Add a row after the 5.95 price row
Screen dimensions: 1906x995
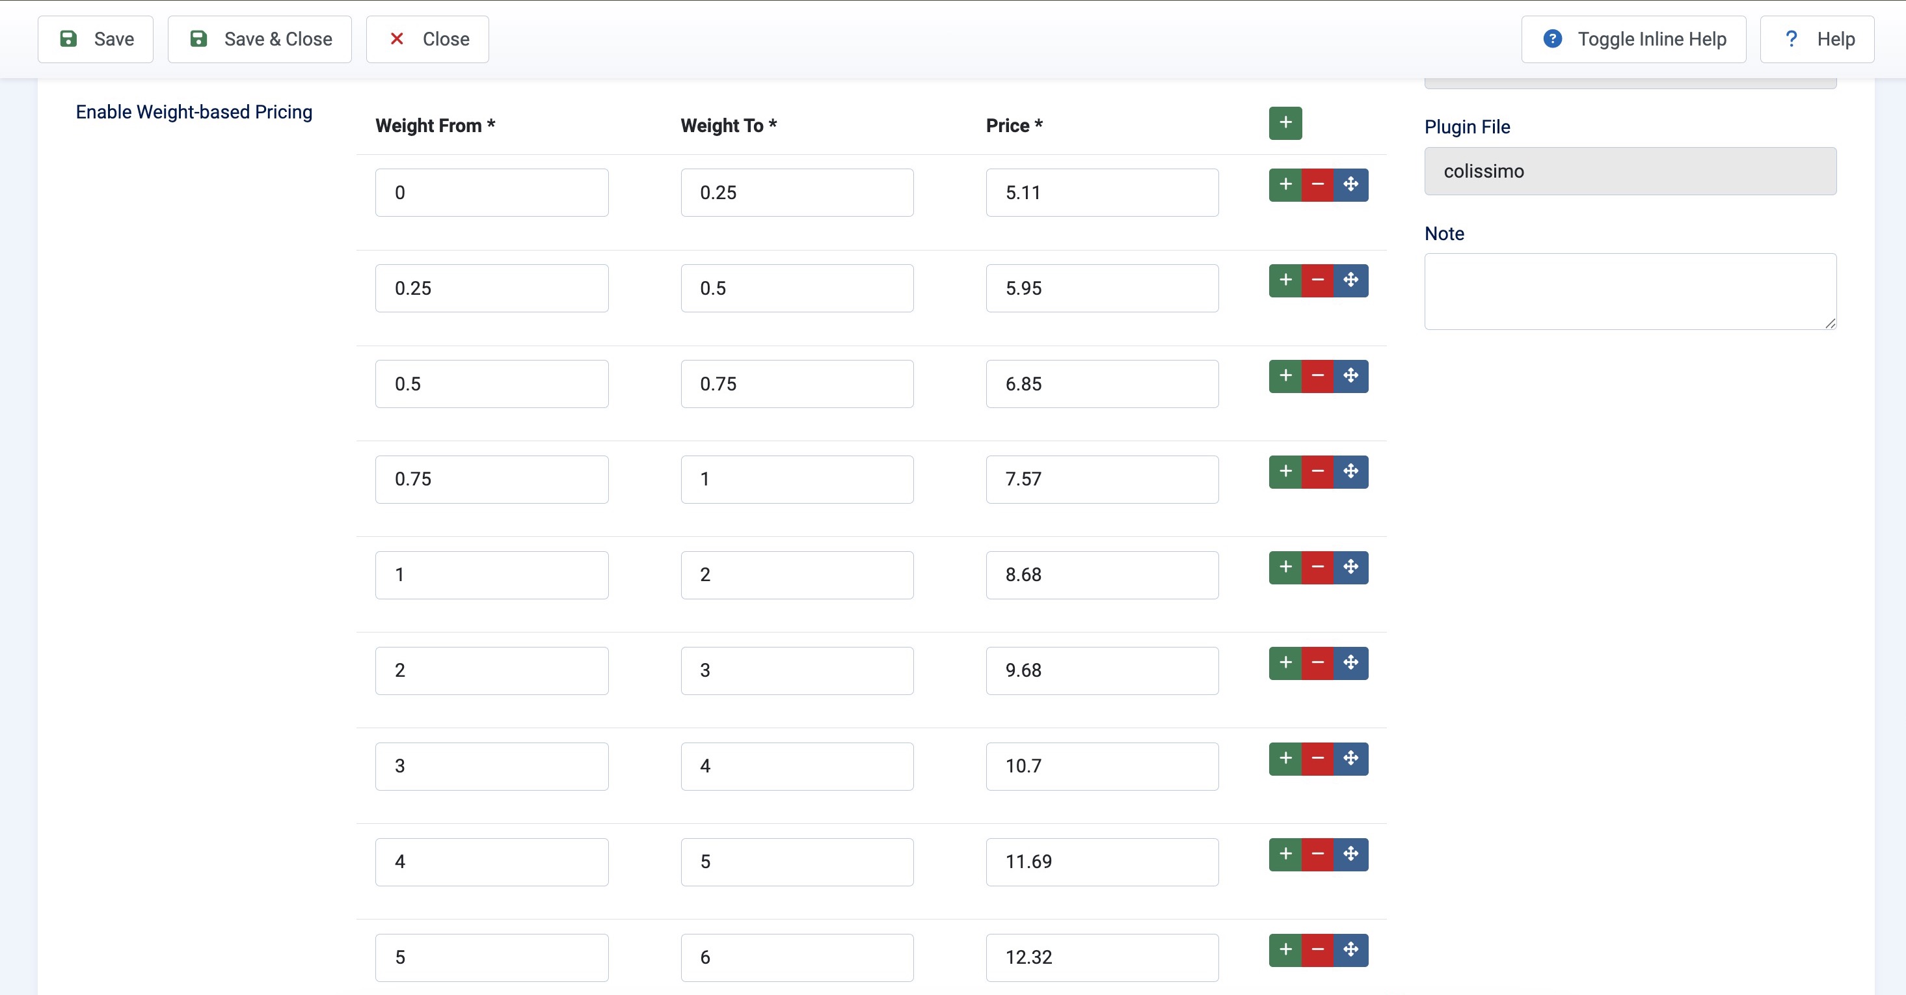[x=1285, y=280]
